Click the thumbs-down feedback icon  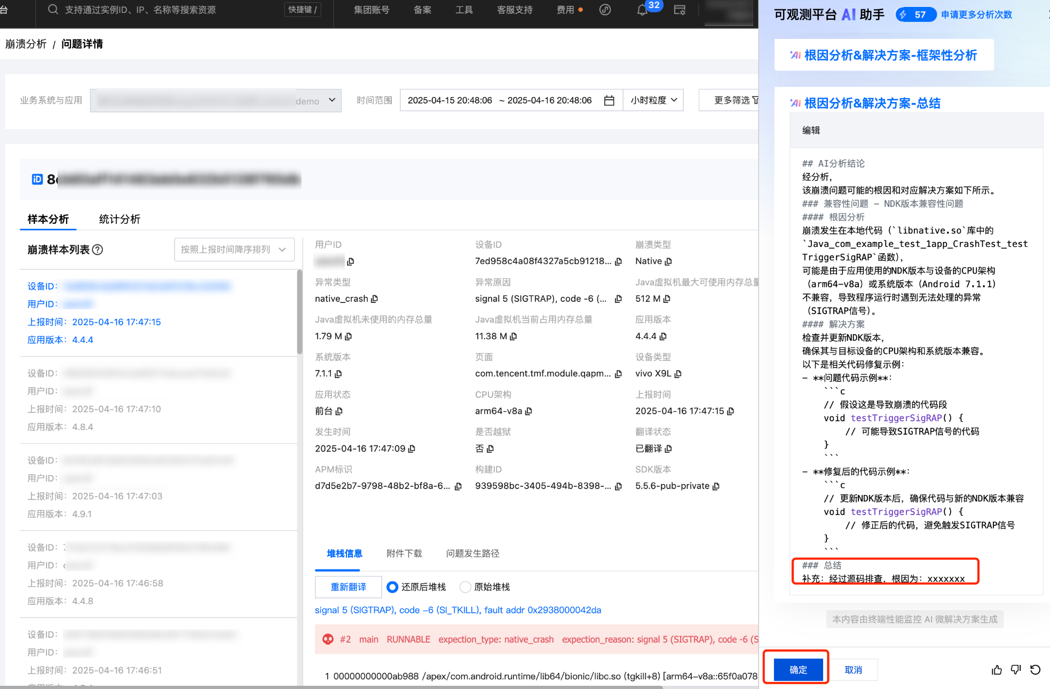click(x=1016, y=670)
